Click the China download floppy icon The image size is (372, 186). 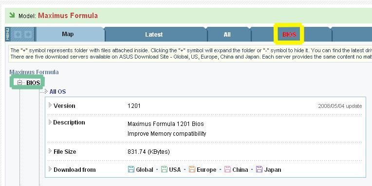pos(227,169)
